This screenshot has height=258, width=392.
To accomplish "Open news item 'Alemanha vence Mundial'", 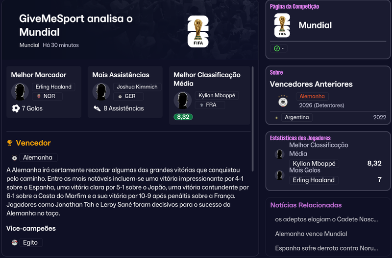I will pyautogui.click(x=311, y=234).
